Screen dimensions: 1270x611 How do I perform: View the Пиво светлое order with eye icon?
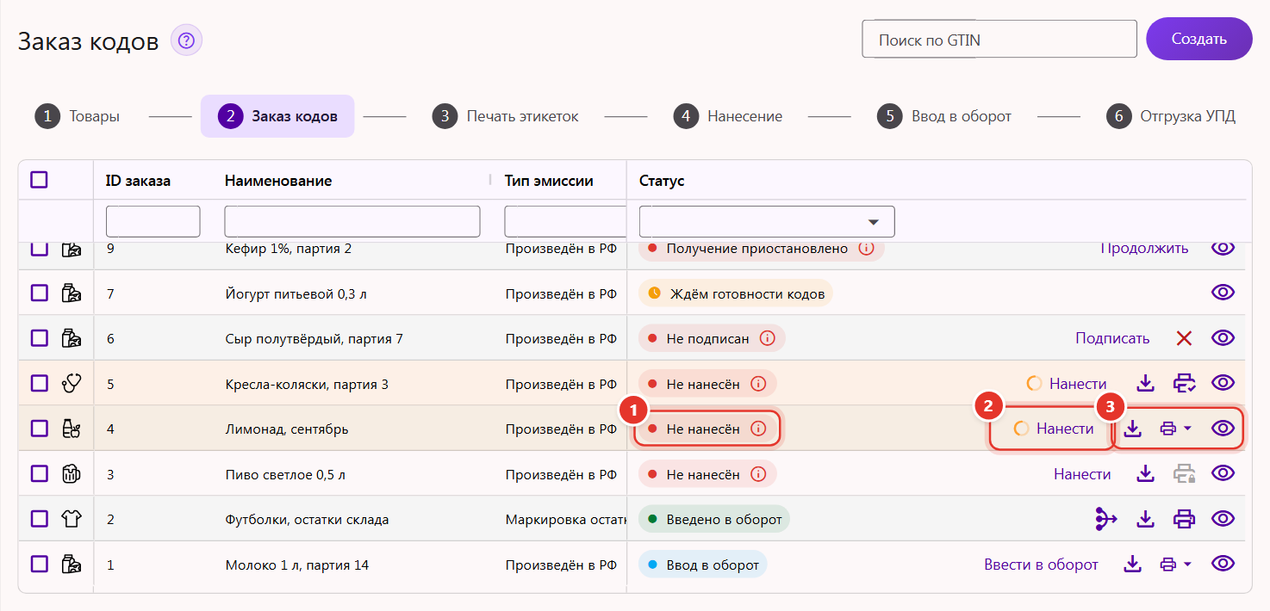(x=1223, y=474)
